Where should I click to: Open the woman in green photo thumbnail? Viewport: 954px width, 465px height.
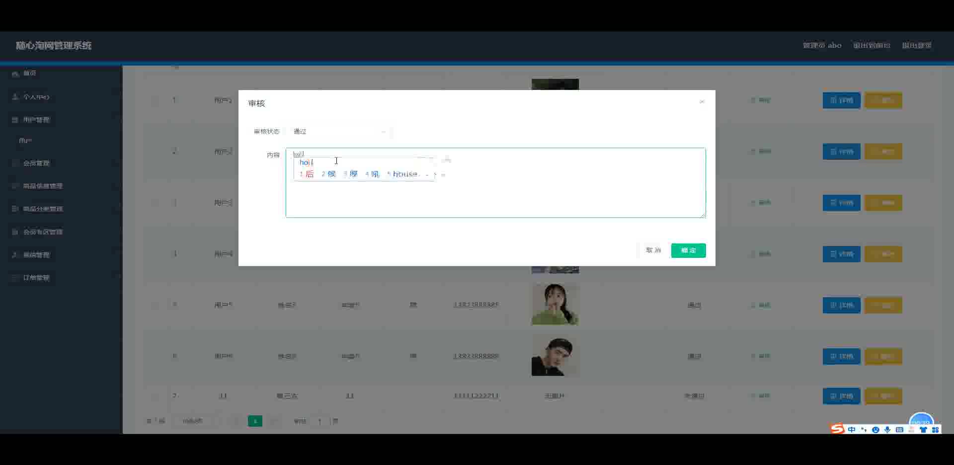click(x=555, y=304)
